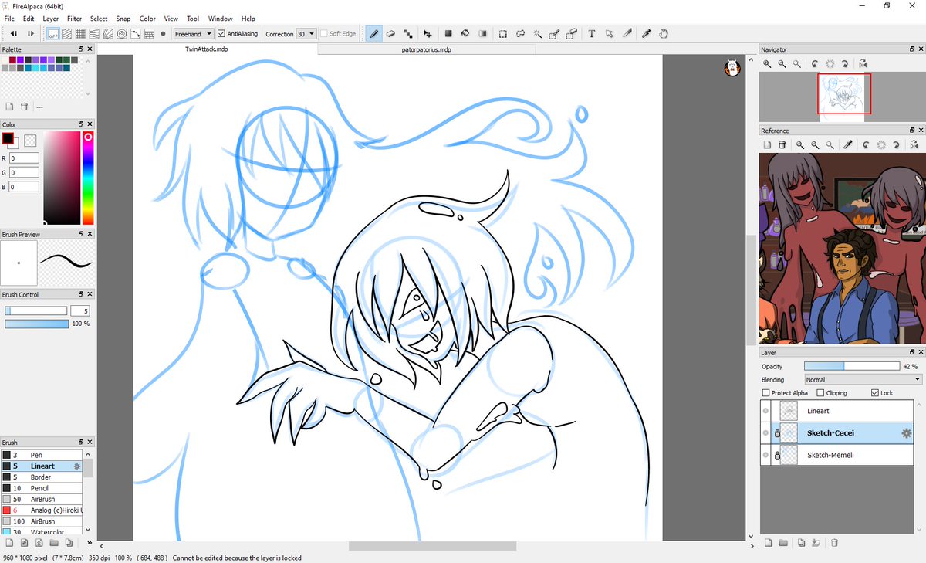
Task: Select the Eyedropper tool in toolbar
Action: 647,34
